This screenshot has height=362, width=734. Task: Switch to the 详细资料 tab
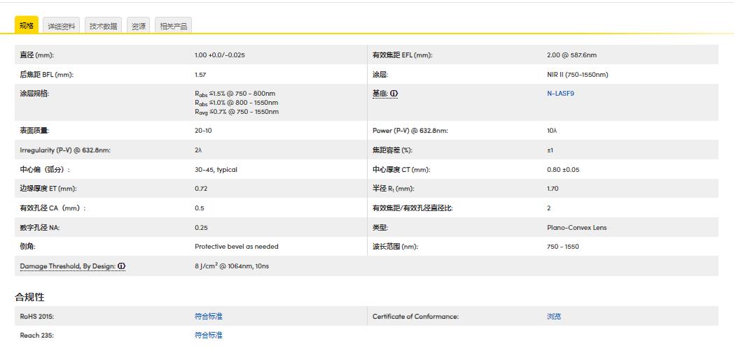[x=62, y=27]
